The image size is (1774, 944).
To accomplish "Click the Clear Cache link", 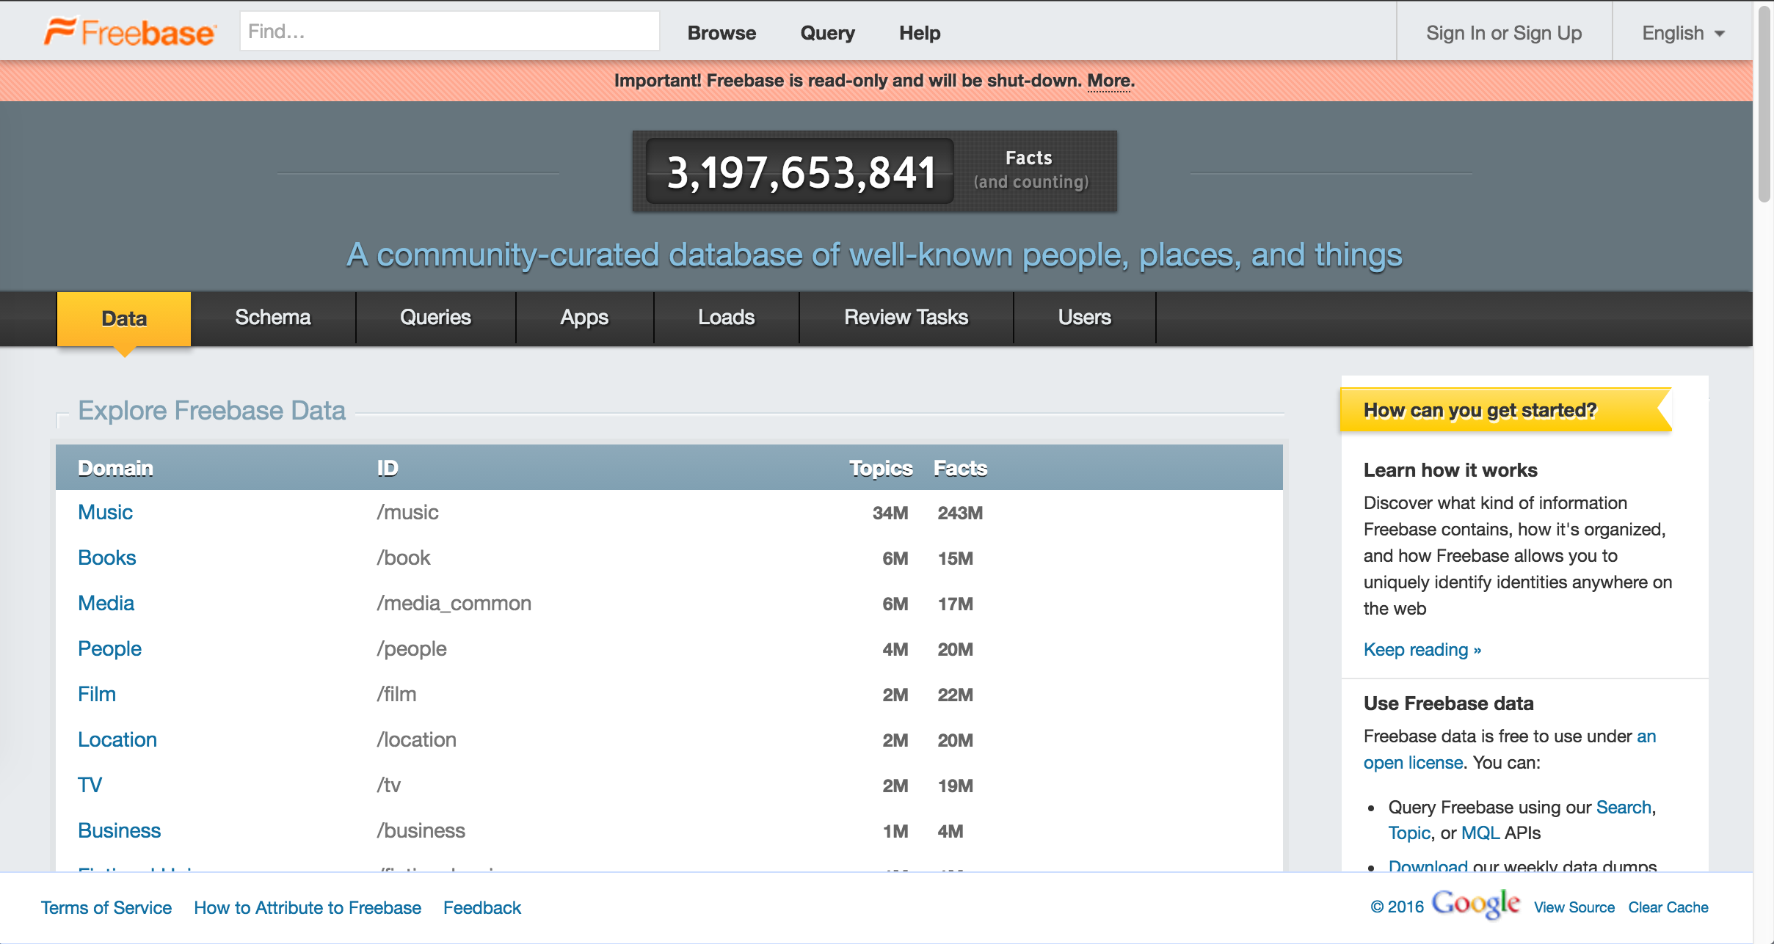I will pos(1668,907).
